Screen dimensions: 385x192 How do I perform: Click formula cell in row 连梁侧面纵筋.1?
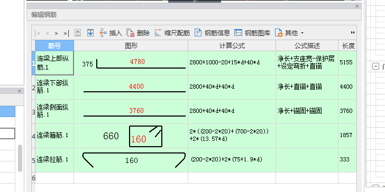(232, 111)
